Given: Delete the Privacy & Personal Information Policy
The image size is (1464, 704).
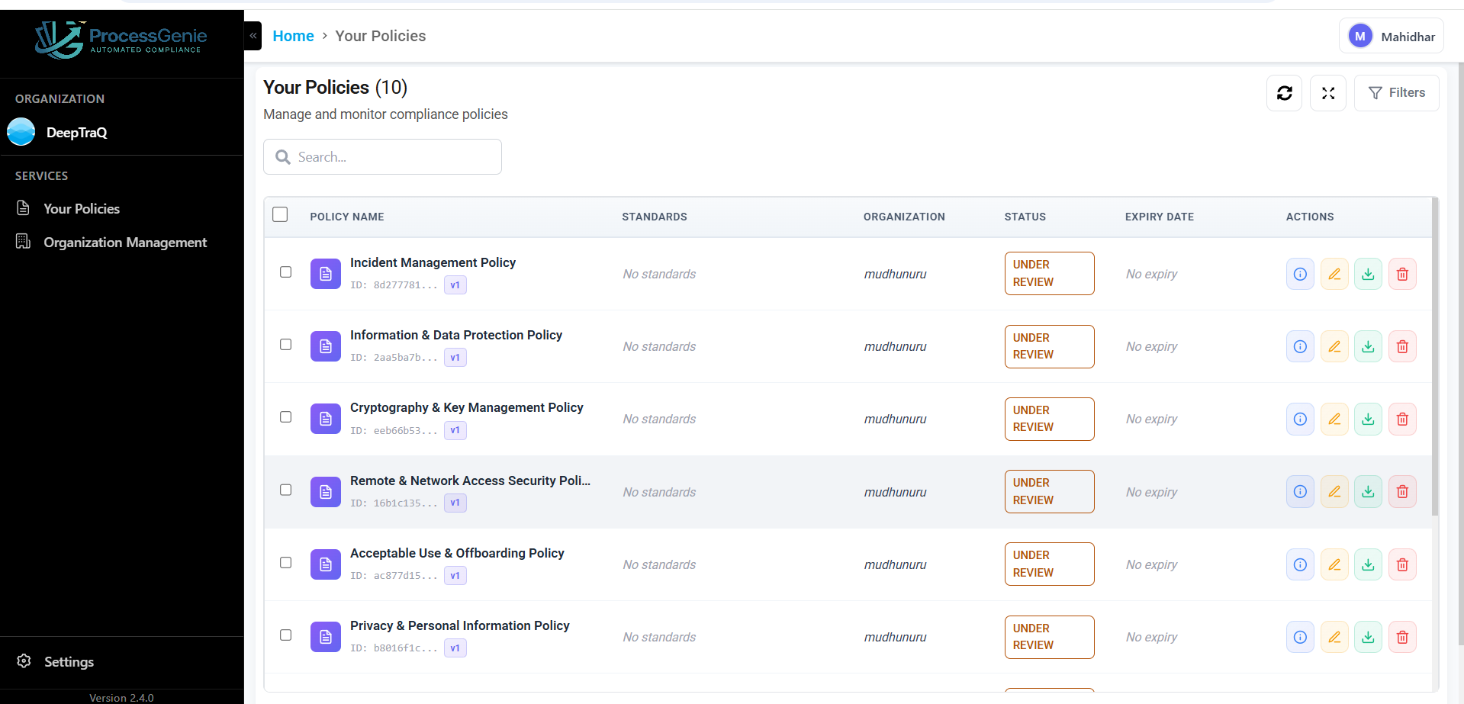Looking at the screenshot, I should (1402, 637).
